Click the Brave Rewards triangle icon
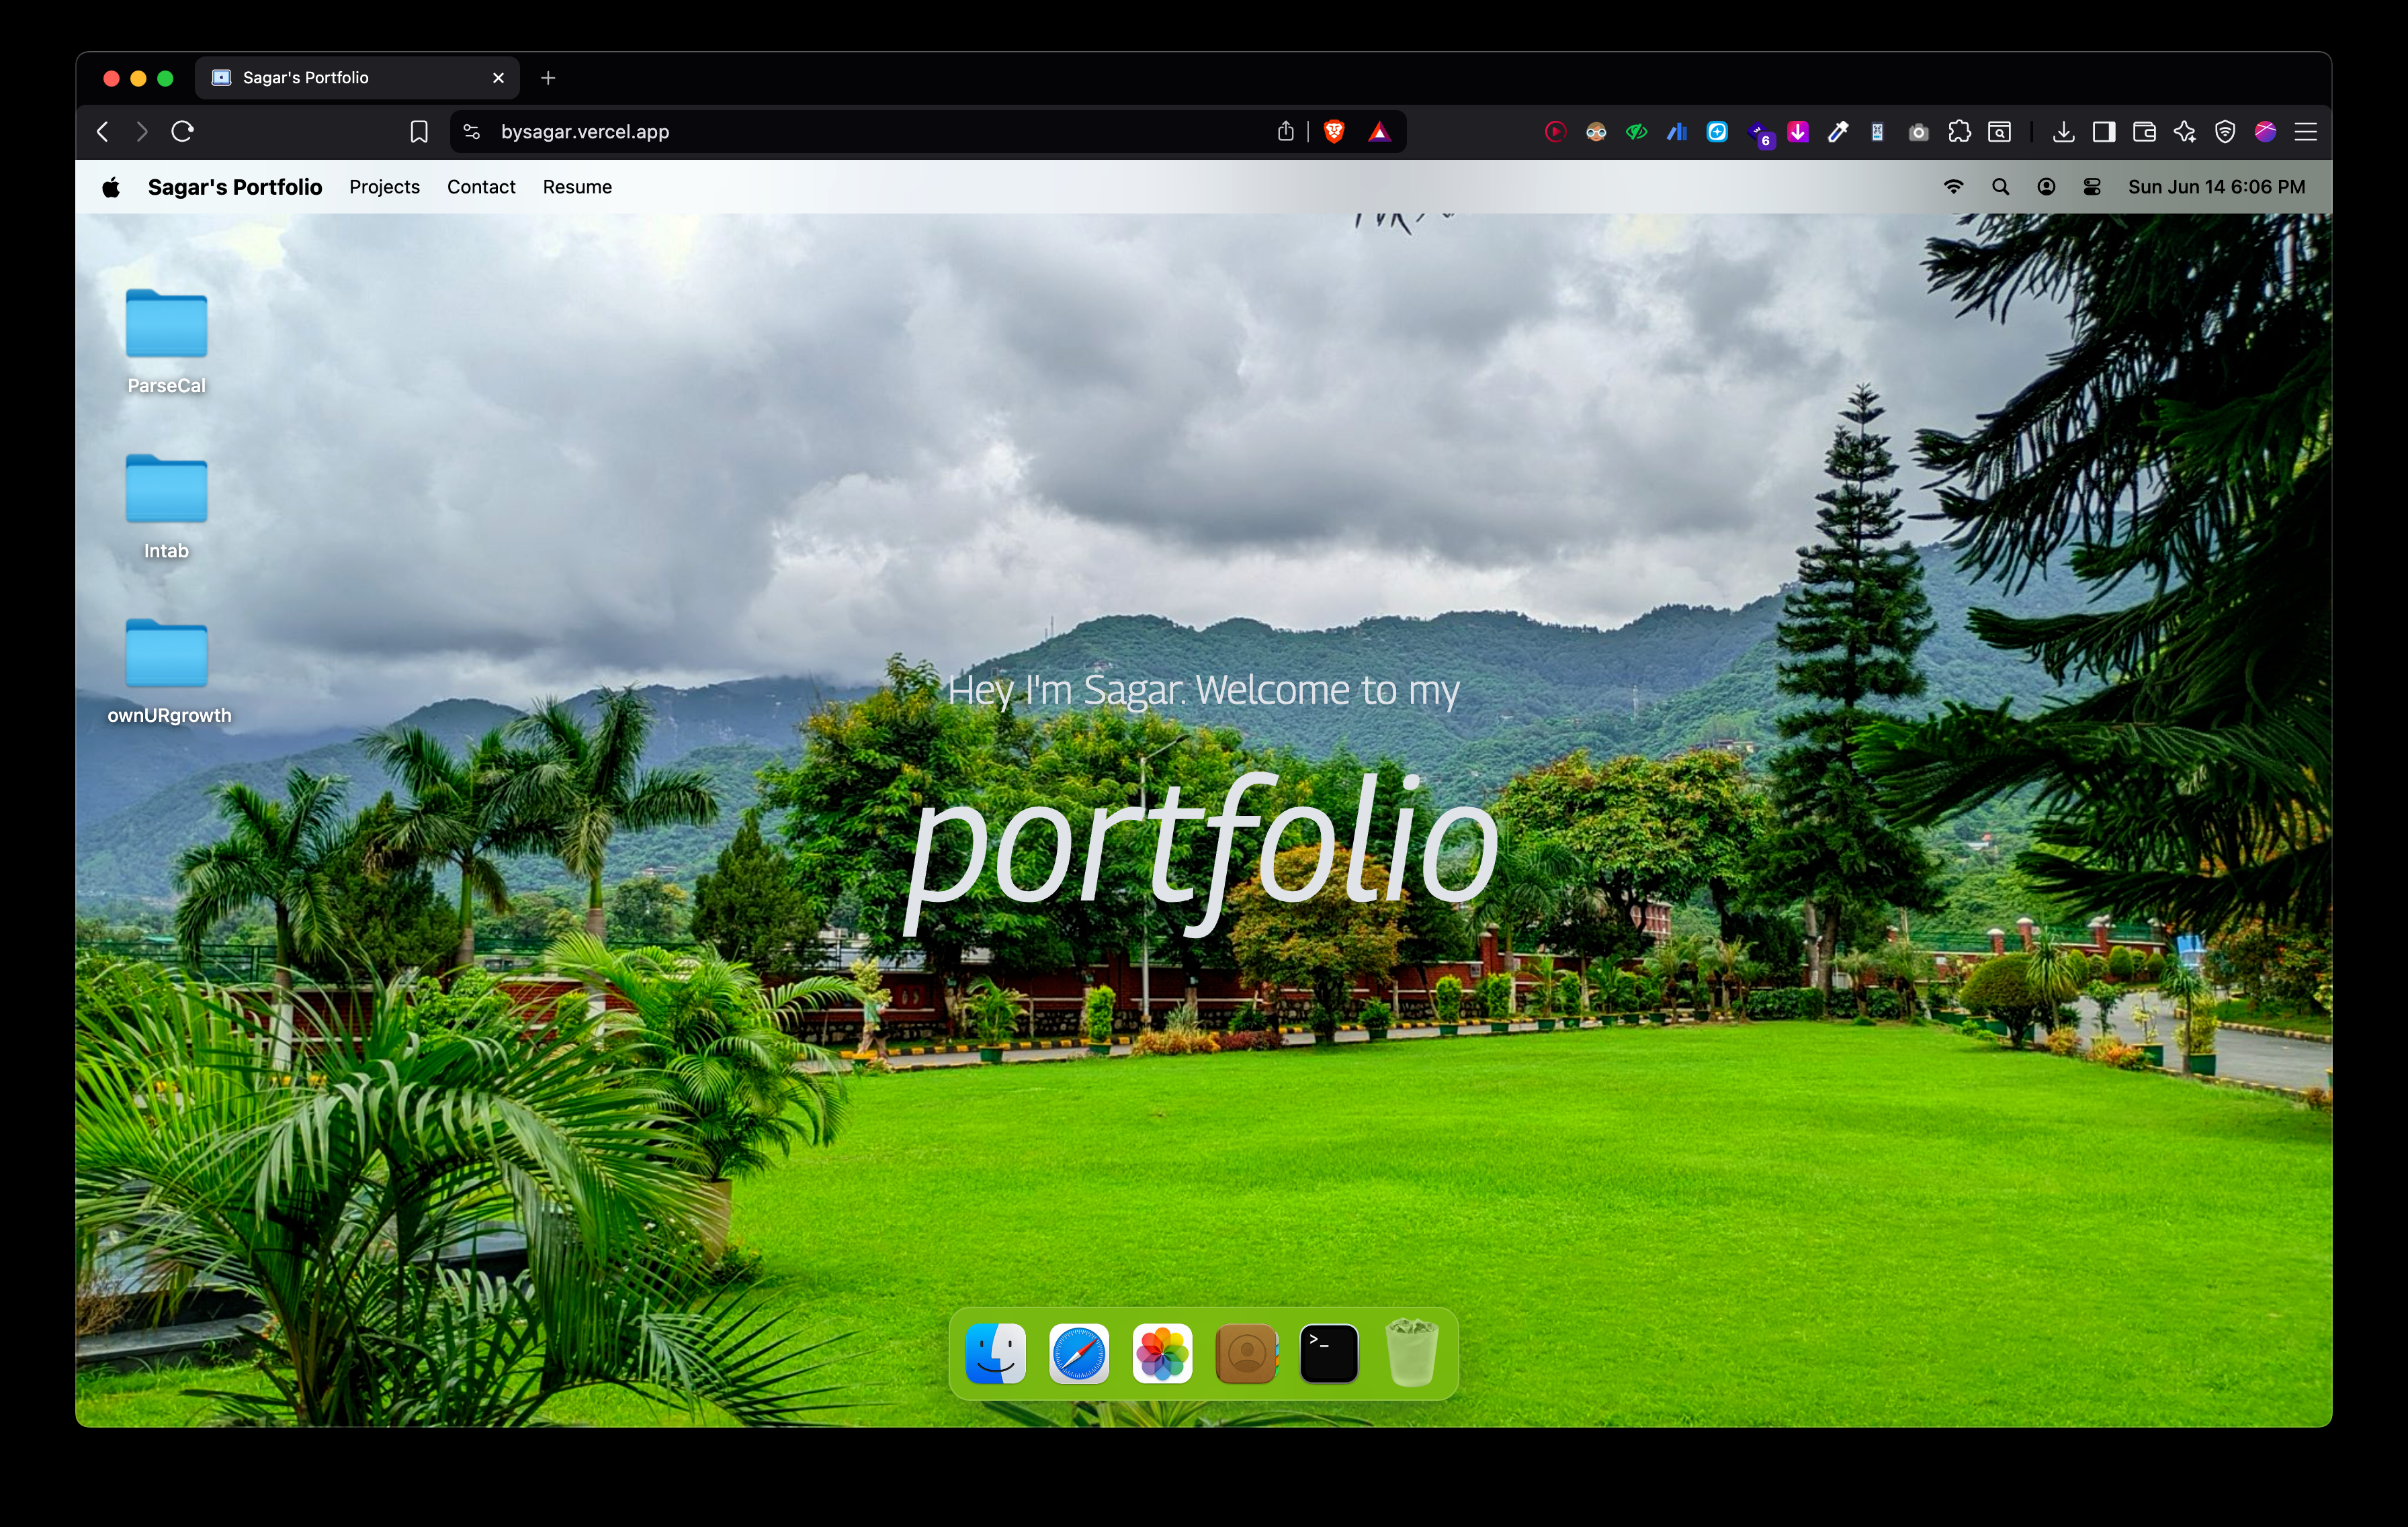The image size is (2408, 1527). (1379, 131)
